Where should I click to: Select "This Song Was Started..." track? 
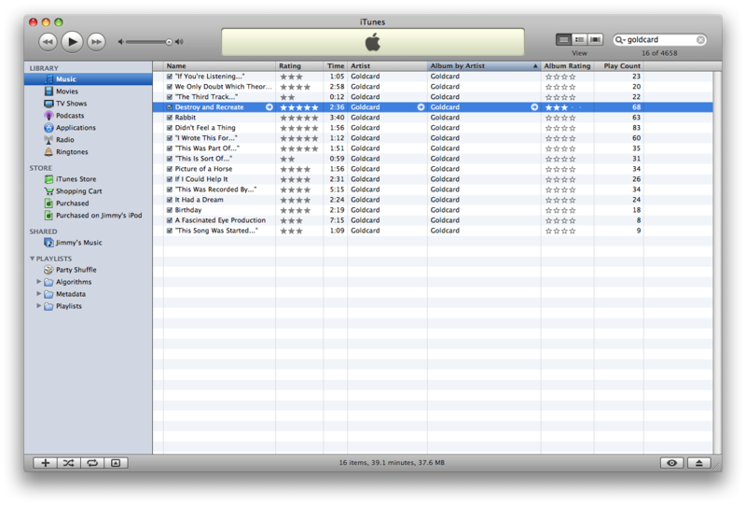(x=433, y=231)
